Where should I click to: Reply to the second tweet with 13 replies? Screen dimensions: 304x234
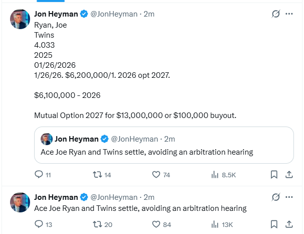39,224
